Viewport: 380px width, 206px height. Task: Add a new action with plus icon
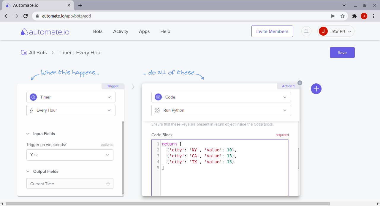tap(316, 89)
